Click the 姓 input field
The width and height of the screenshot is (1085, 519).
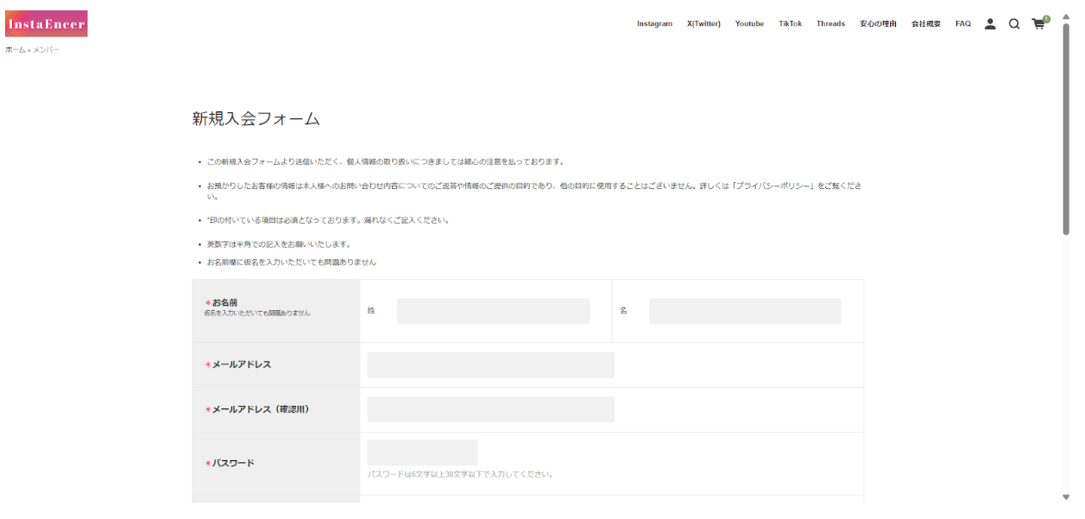[x=492, y=311]
